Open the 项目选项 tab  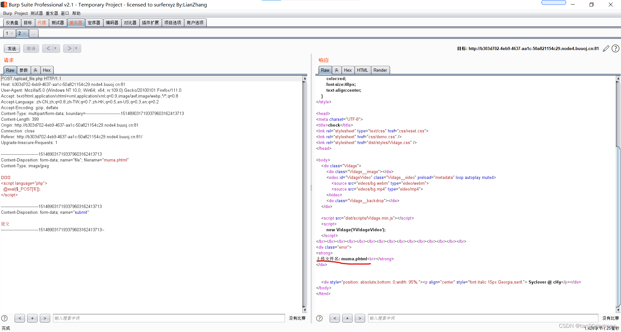173,23
